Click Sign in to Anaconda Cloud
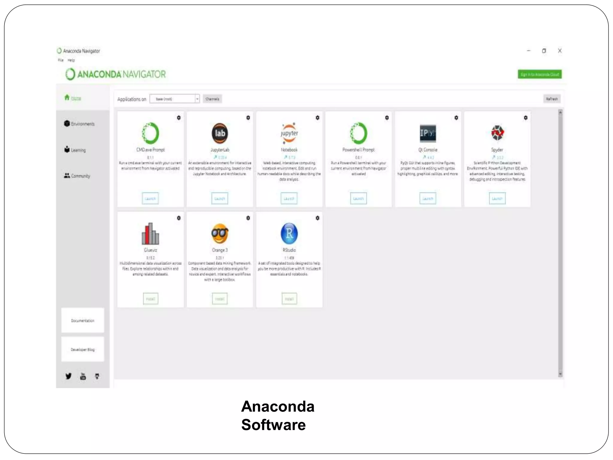 pos(540,74)
